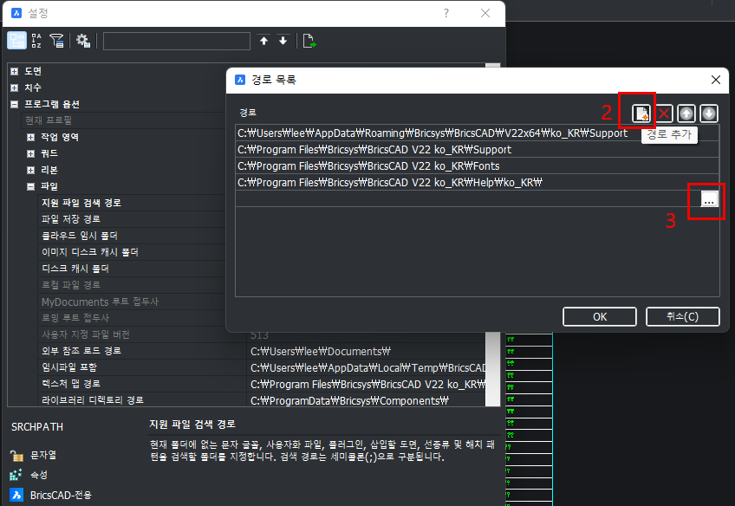This screenshot has height=506, width=735.
Task: Click the SRCHPATH variable name label
Action: tap(37, 427)
